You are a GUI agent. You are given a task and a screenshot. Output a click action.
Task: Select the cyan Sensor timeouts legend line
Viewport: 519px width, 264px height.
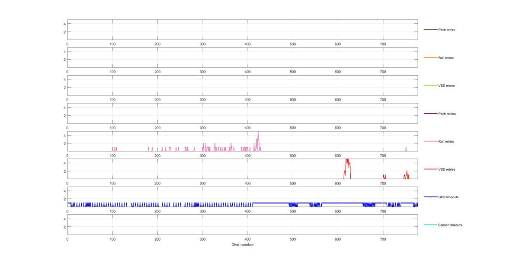[x=430, y=225]
